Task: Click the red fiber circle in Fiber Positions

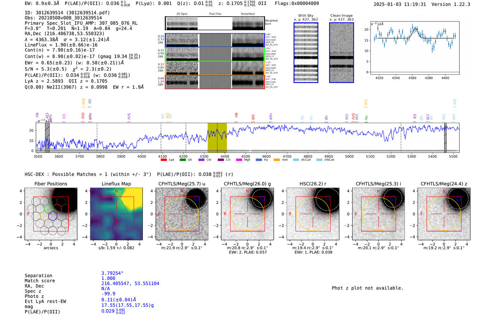Action: pyautogui.click(x=57, y=209)
